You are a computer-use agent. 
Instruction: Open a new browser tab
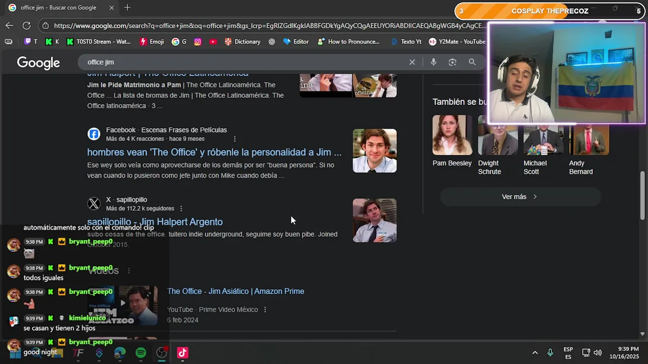click(127, 8)
